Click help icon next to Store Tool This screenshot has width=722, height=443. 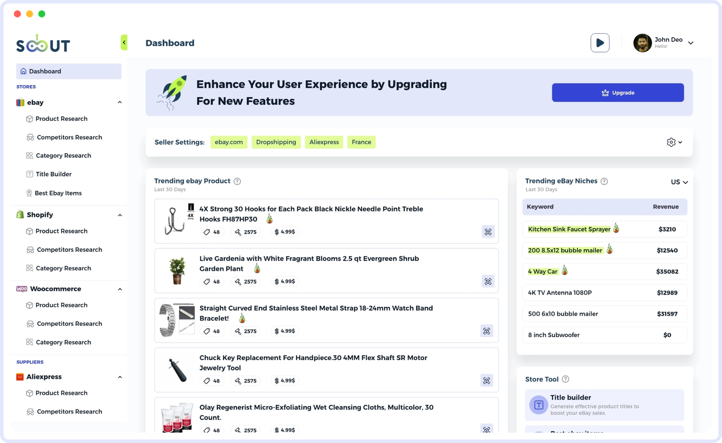coord(565,379)
